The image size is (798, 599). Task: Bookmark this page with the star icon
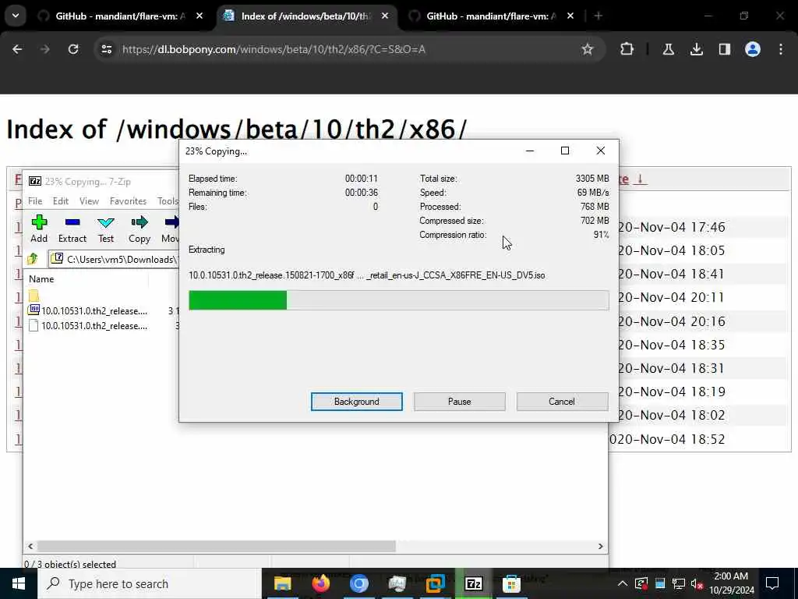[588, 49]
